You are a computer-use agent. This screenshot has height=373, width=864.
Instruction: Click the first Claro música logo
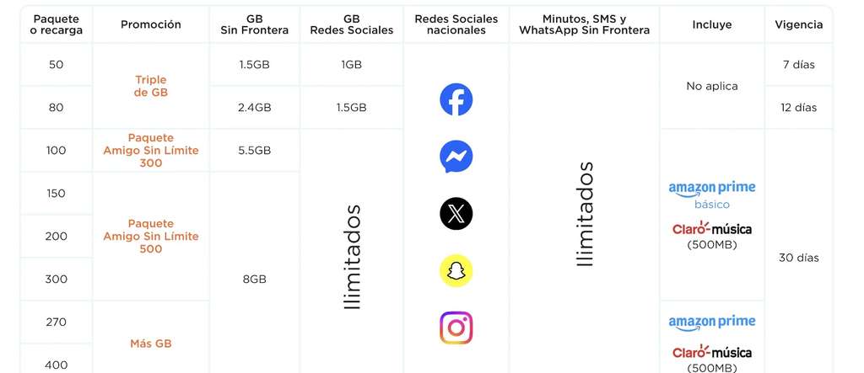tap(712, 228)
